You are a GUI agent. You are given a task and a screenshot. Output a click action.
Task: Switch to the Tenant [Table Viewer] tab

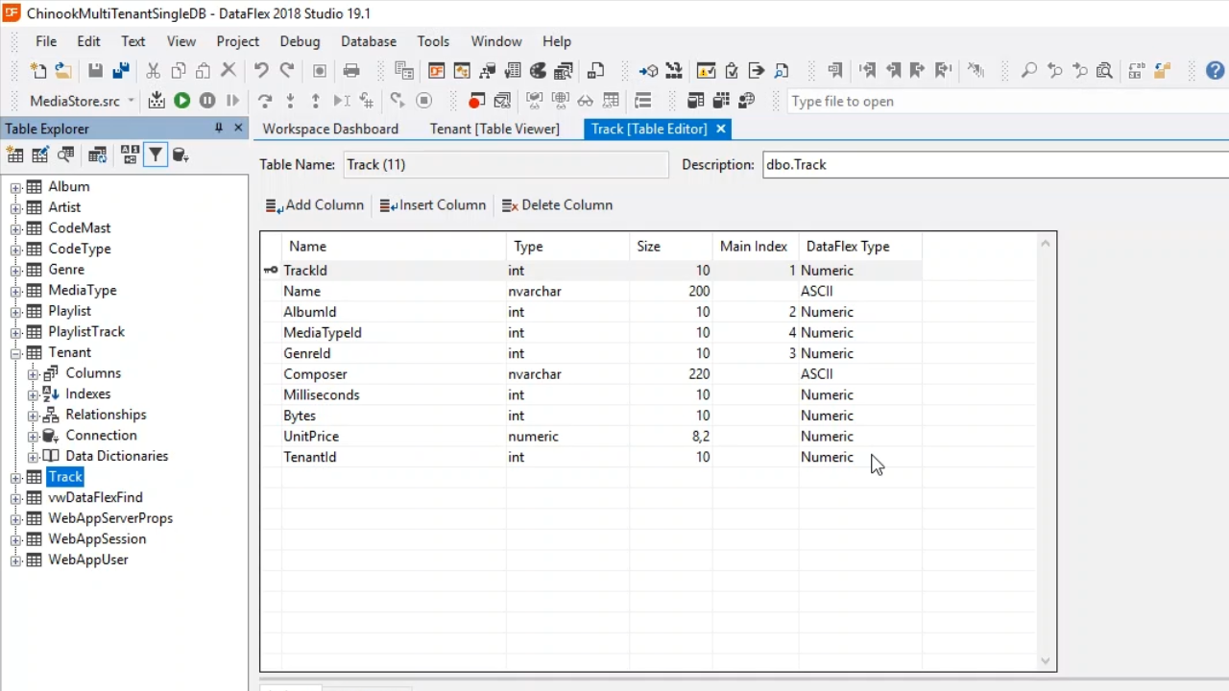[494, 129]
